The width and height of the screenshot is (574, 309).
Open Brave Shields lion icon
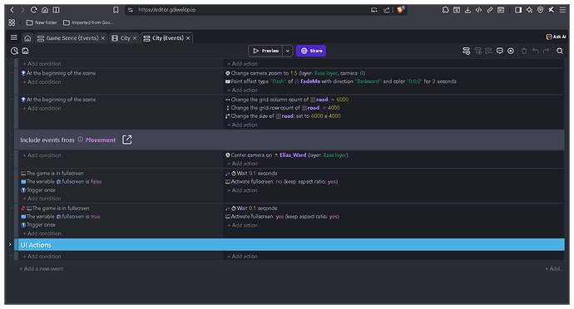tap(400, 10)
